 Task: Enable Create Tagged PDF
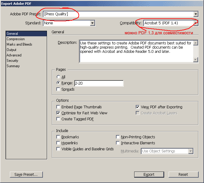pos(58,119)
